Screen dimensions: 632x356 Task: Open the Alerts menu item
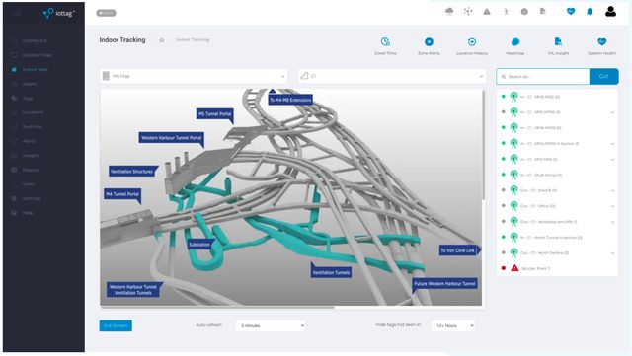coord(29,141)
